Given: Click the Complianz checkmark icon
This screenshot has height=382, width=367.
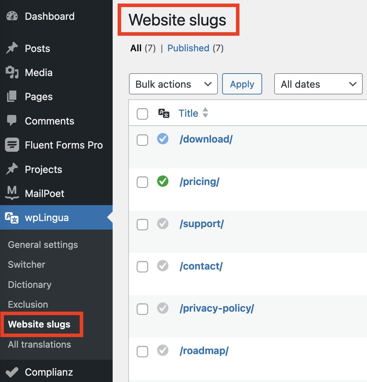Looking at the screenshot, I should (x=12, y=372).
